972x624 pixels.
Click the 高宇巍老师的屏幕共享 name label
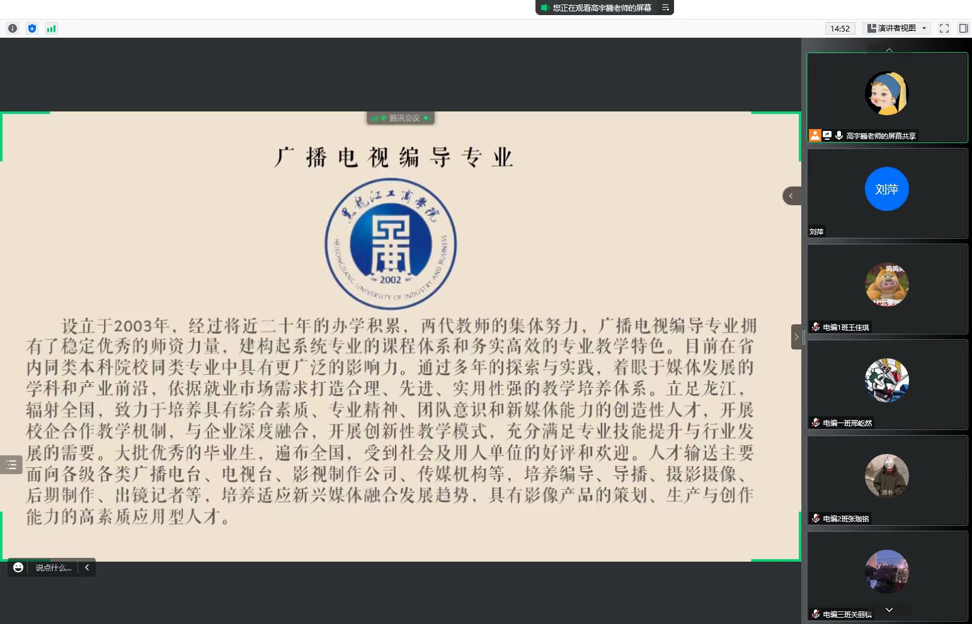pos(881,136)
